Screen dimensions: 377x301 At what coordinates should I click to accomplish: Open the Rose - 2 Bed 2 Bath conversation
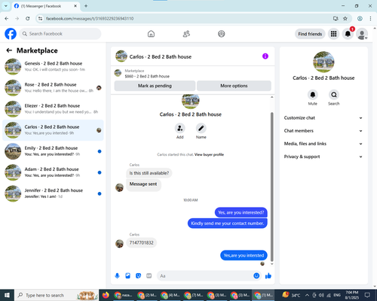tap(53, 87)
